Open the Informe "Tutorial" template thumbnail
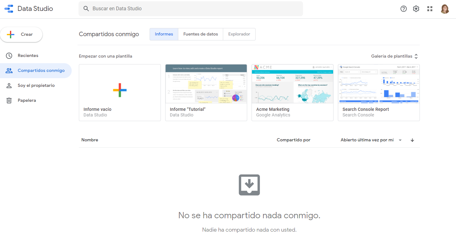The width and height of the screenshot is (456, 250). point(206,84)
